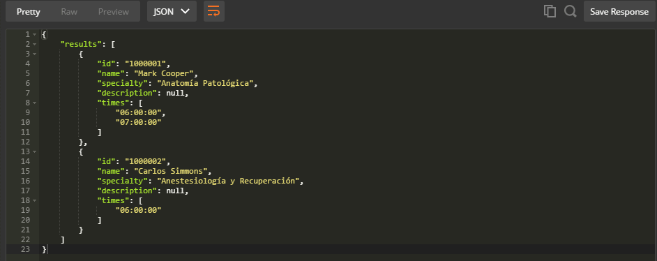Collapse the times array at line 8

tap(34, 103)
